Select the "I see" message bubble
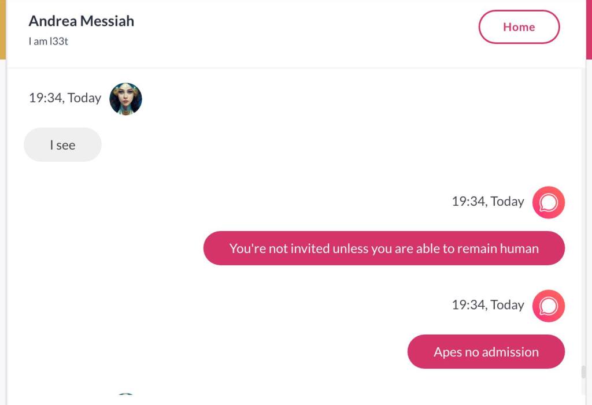This screenshot has height=405, width=592. (62, 145)
